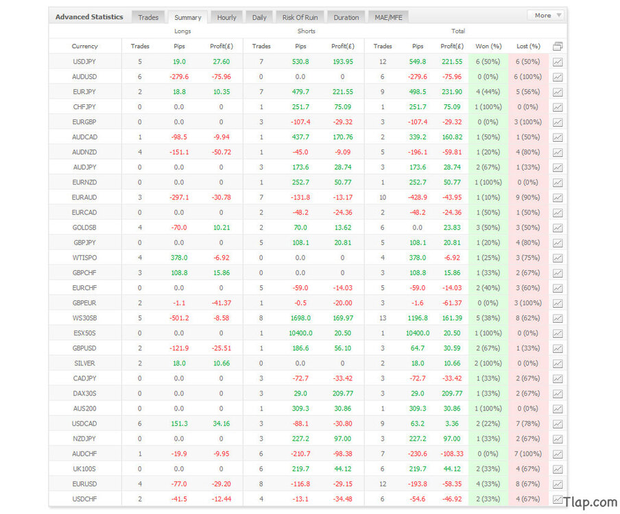
Task: Open chart icon for DAX30S row
Action: tap(558, 394)
